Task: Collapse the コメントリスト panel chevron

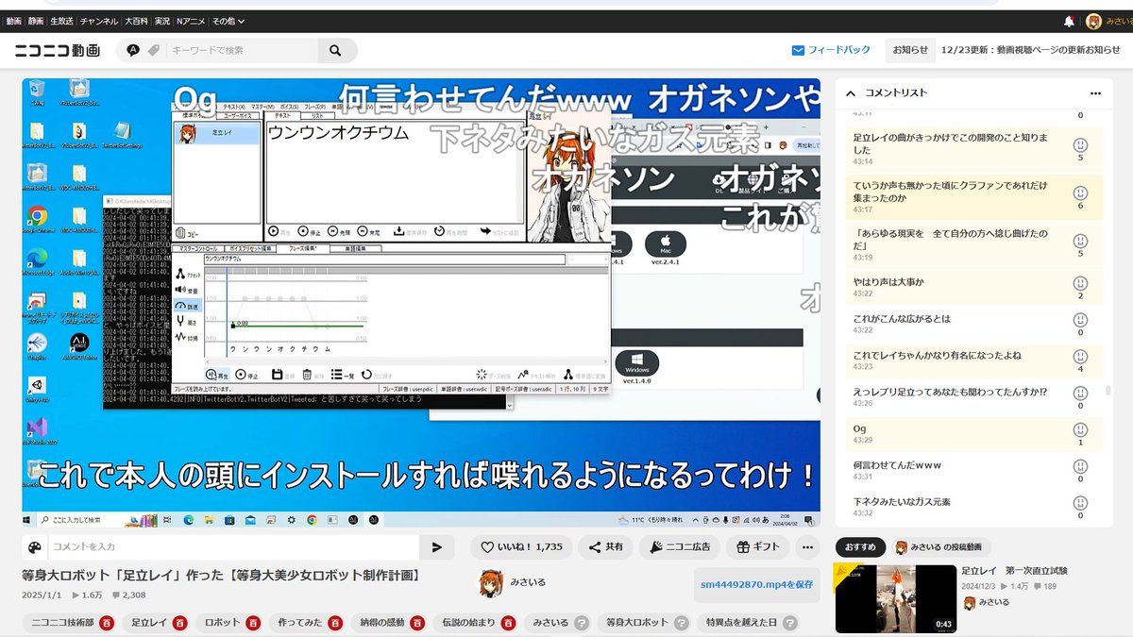Action: [x=851, y=93]
